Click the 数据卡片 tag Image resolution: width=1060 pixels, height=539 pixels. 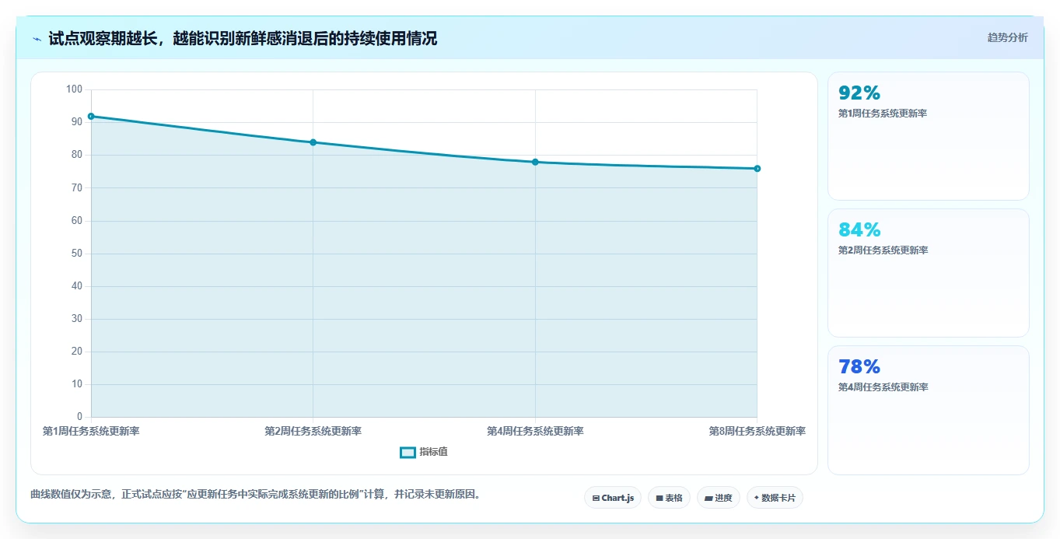(x=775, y=498)
